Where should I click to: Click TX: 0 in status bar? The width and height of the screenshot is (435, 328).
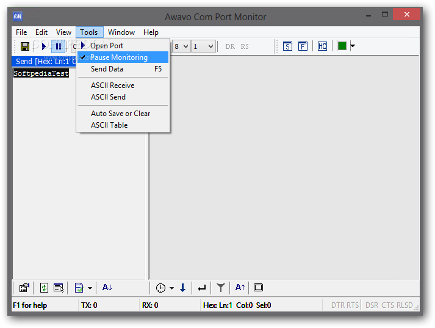(x=89, y=305)
